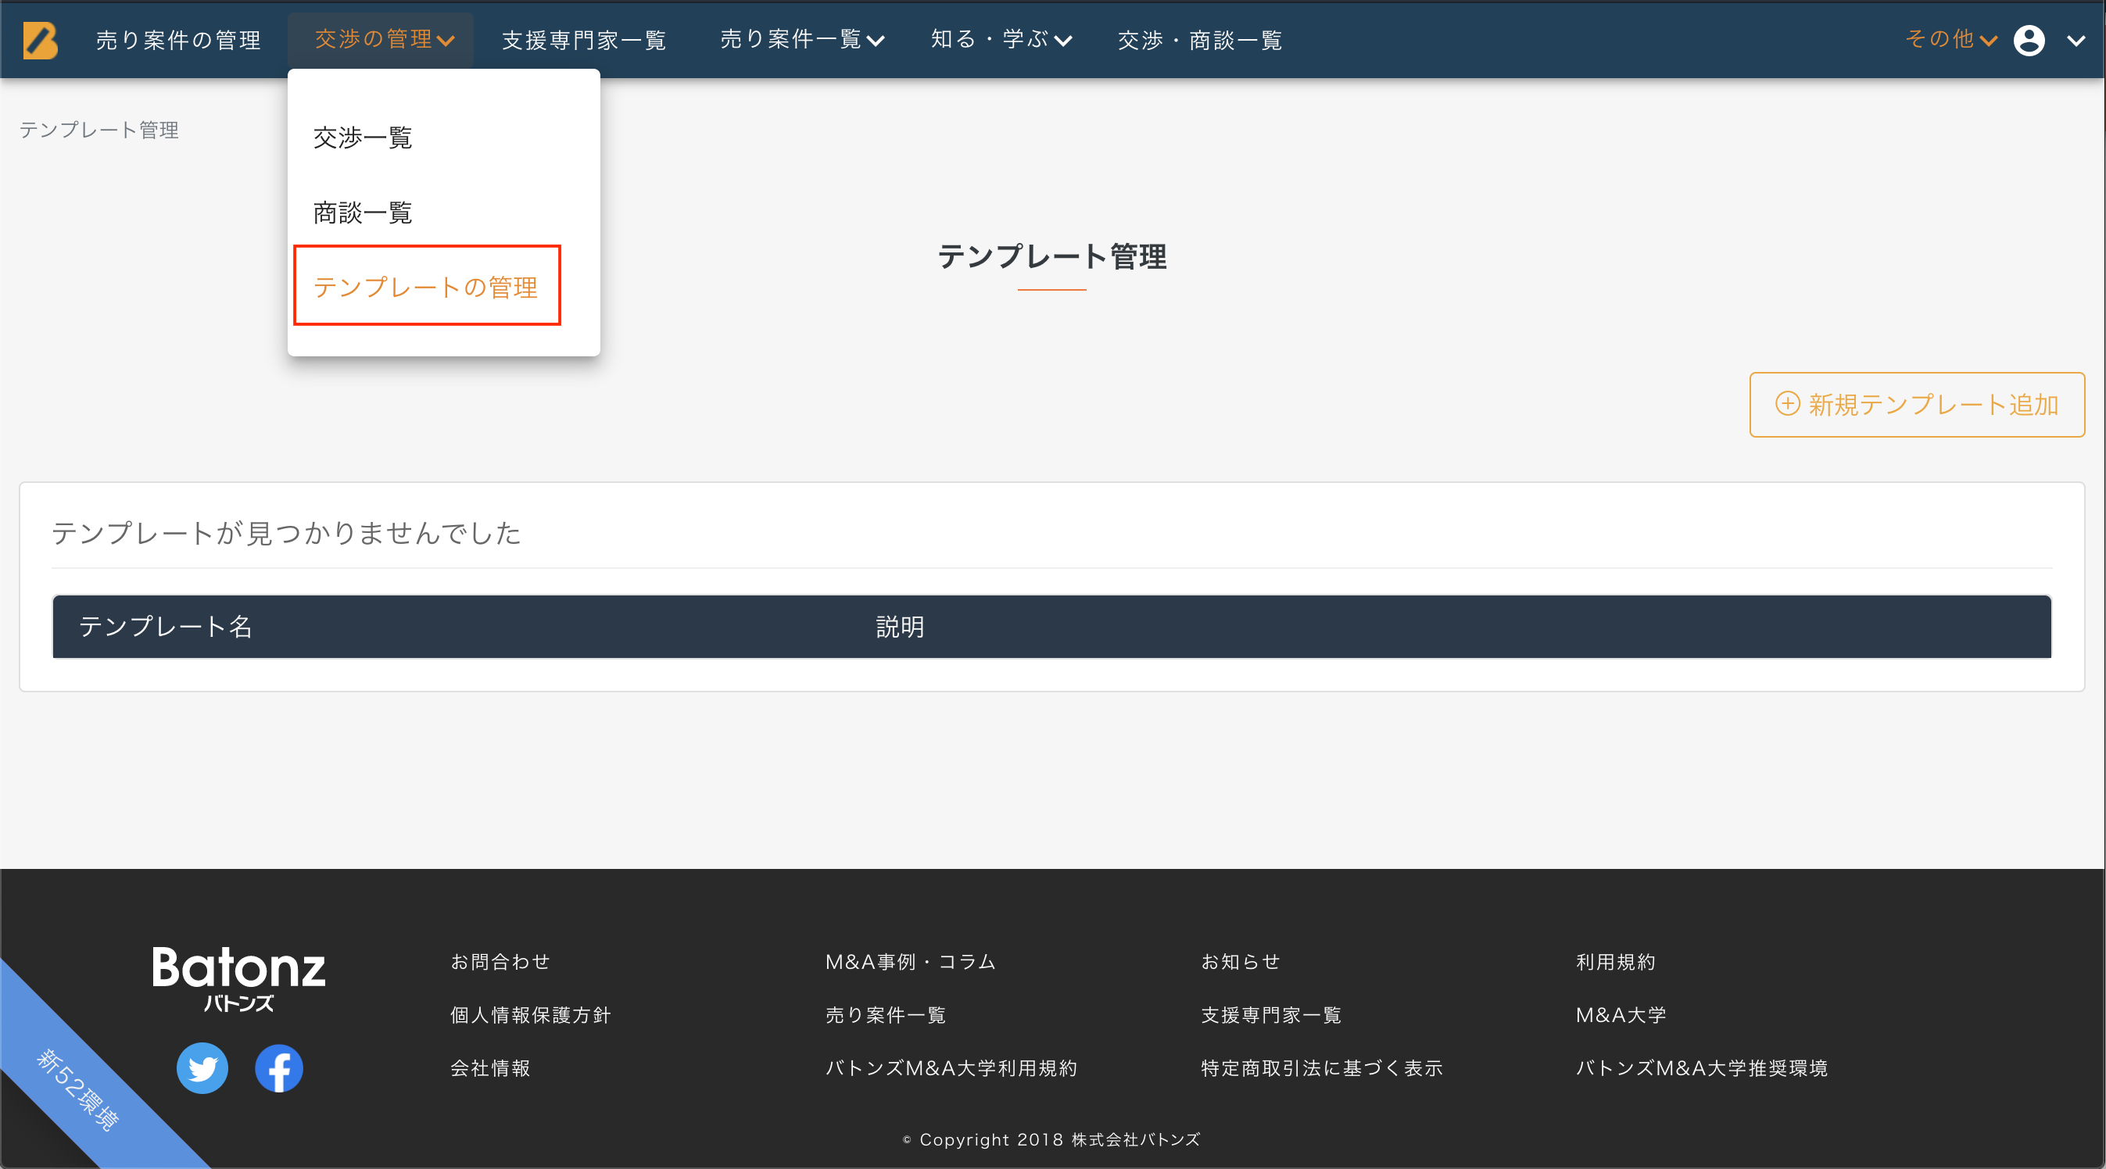Open the お問合わせ footer link
2106x1169 pixels.
(500, 962)
